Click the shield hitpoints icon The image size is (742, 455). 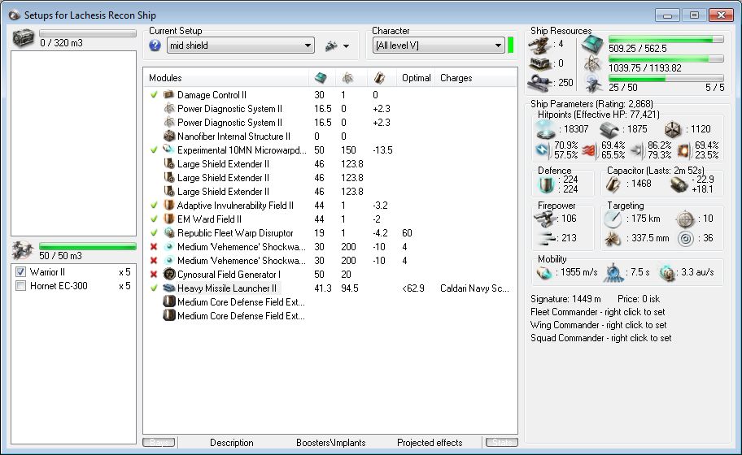(x=545, y=129)
